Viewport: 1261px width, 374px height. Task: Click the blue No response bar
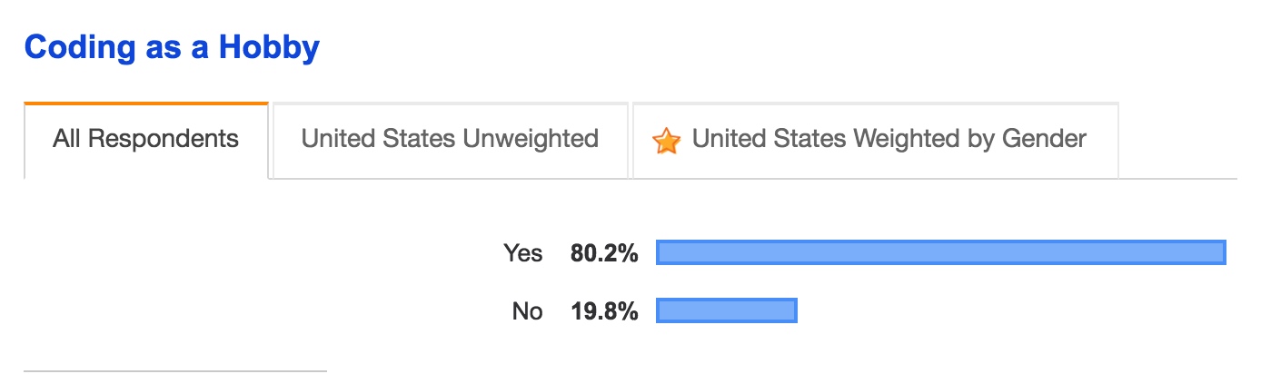726,310
